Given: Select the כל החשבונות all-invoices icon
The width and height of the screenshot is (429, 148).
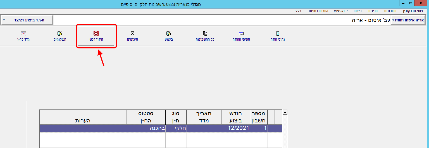Looking at the screenshot, I should 205,34.
